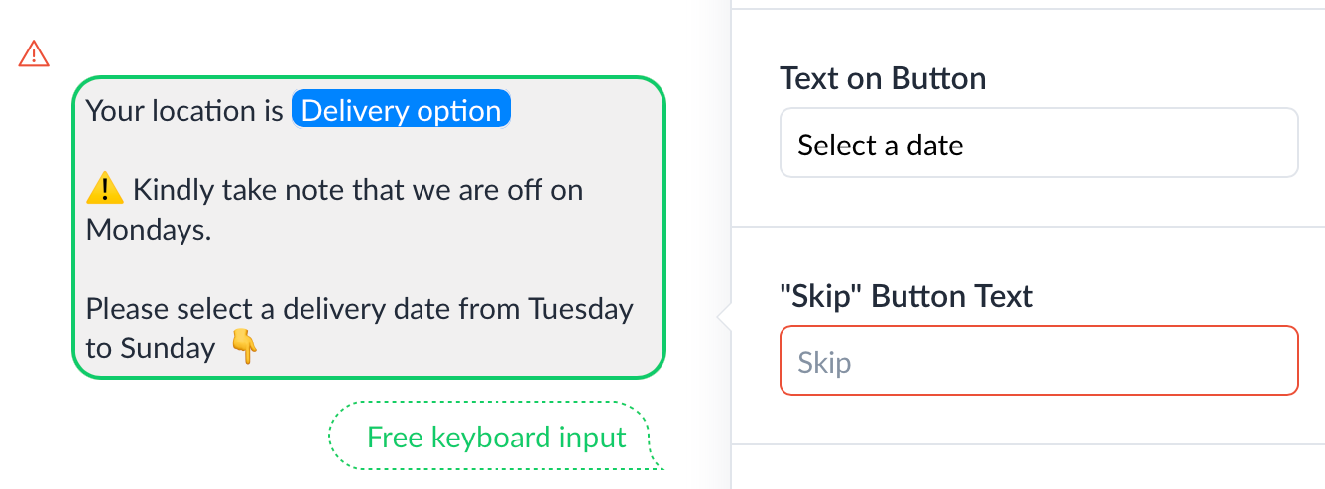1325x489 pixels.
Task: Click the divider below Select a date field
Action: tap(1027, 227)
